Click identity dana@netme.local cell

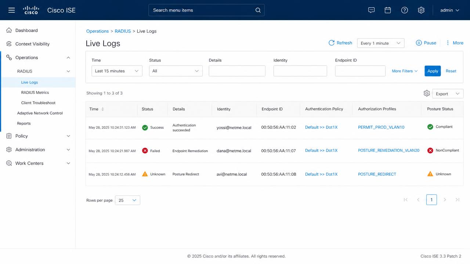[234, 151]
